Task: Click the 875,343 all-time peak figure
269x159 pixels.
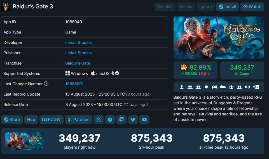Action: point(224,138)
